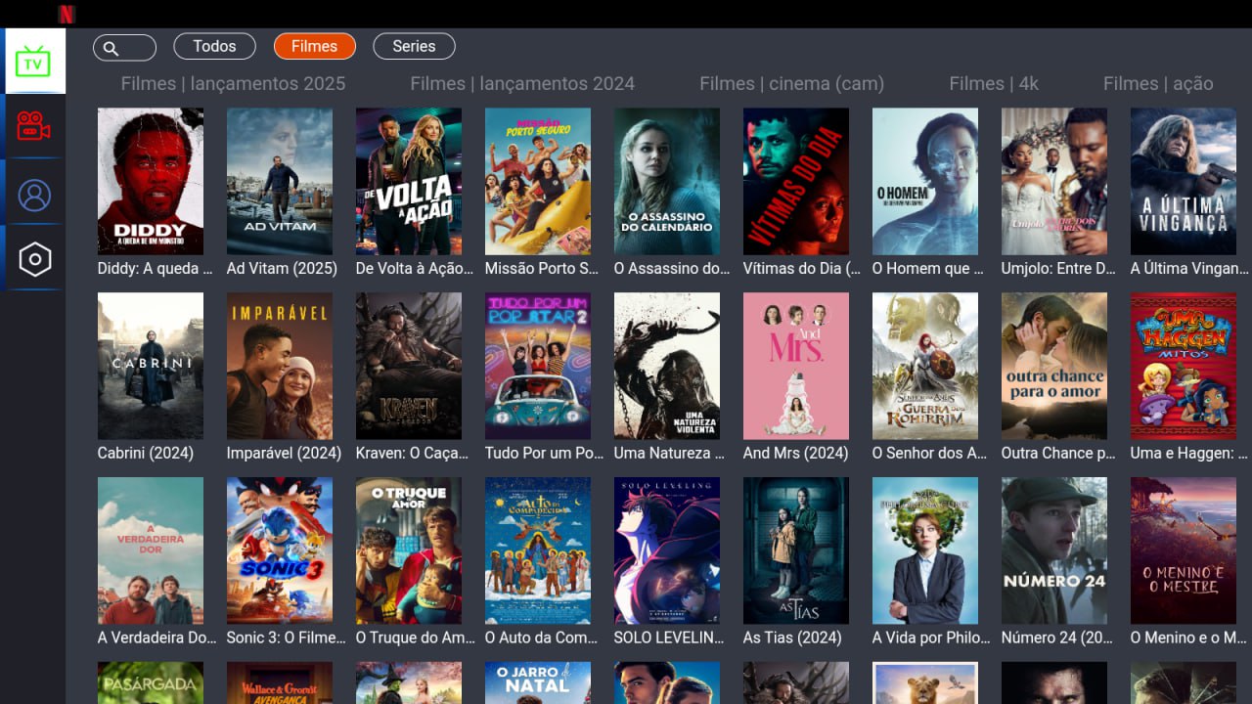Screen dimensions: 1252x704
Task: Open the movies camera icon in sidebar
Action: (33, 126)
